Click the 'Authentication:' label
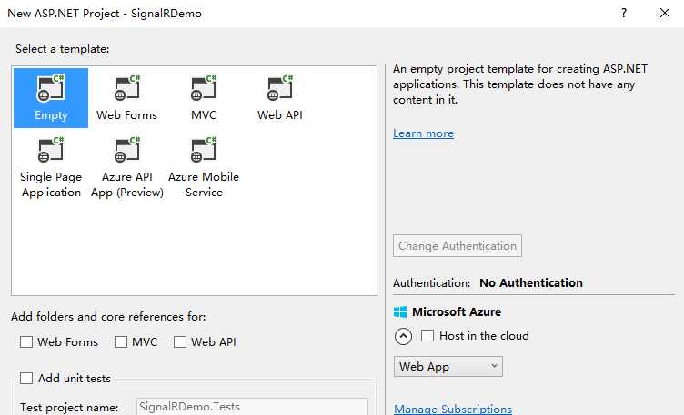This screenshot has height=415, width=684. 431,283
